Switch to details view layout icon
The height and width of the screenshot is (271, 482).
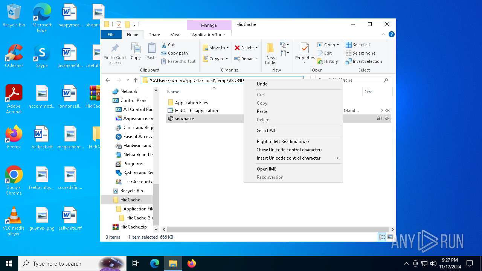click(382, 237)
